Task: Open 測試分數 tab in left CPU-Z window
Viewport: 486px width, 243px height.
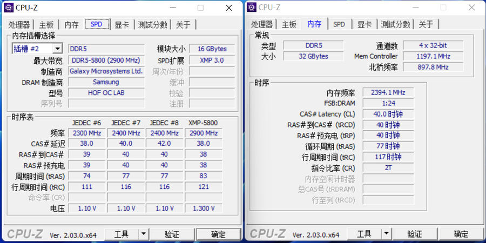Action: pos(153,24)
